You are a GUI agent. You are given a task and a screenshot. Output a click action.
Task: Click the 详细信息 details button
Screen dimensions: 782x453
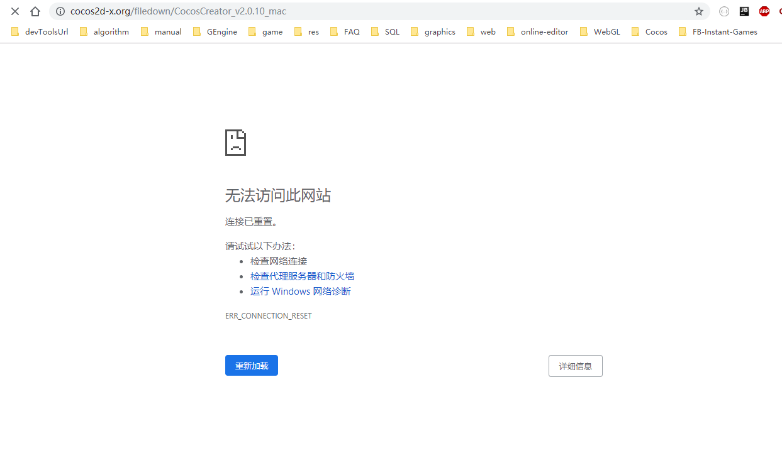(x=576, y=366)
